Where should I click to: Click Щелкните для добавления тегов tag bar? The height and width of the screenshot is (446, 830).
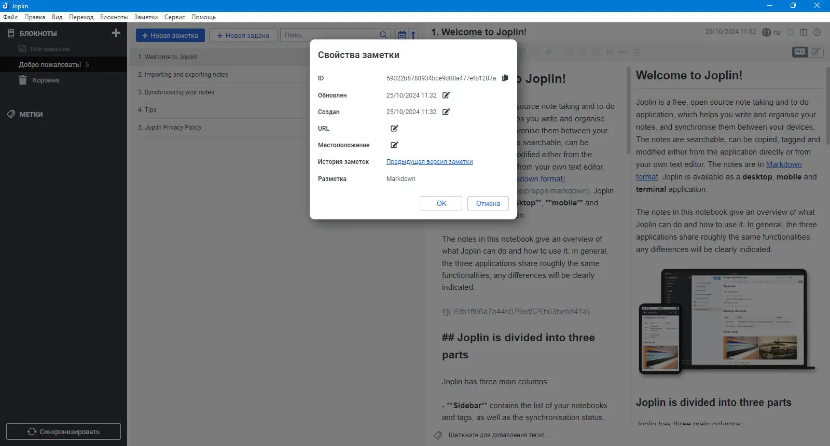pos(499,435)
